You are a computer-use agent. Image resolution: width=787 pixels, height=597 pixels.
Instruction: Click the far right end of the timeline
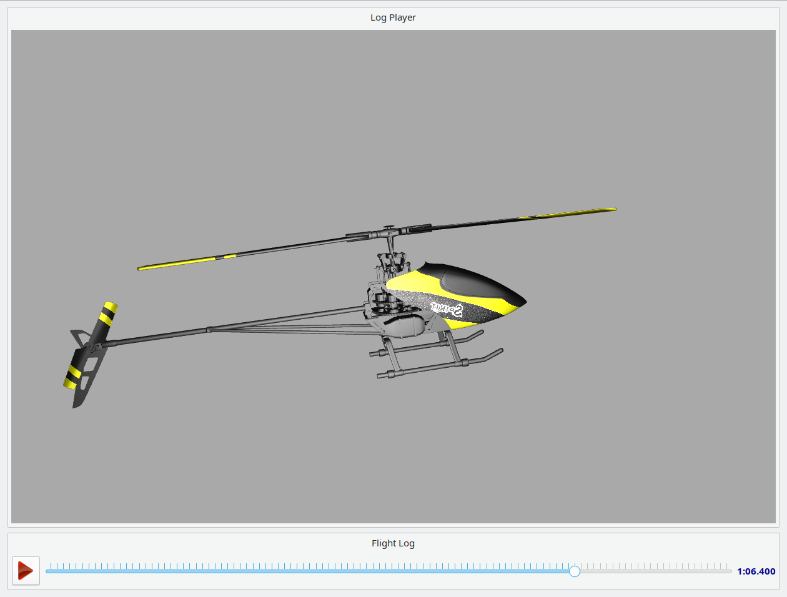(x=730, y=571)
